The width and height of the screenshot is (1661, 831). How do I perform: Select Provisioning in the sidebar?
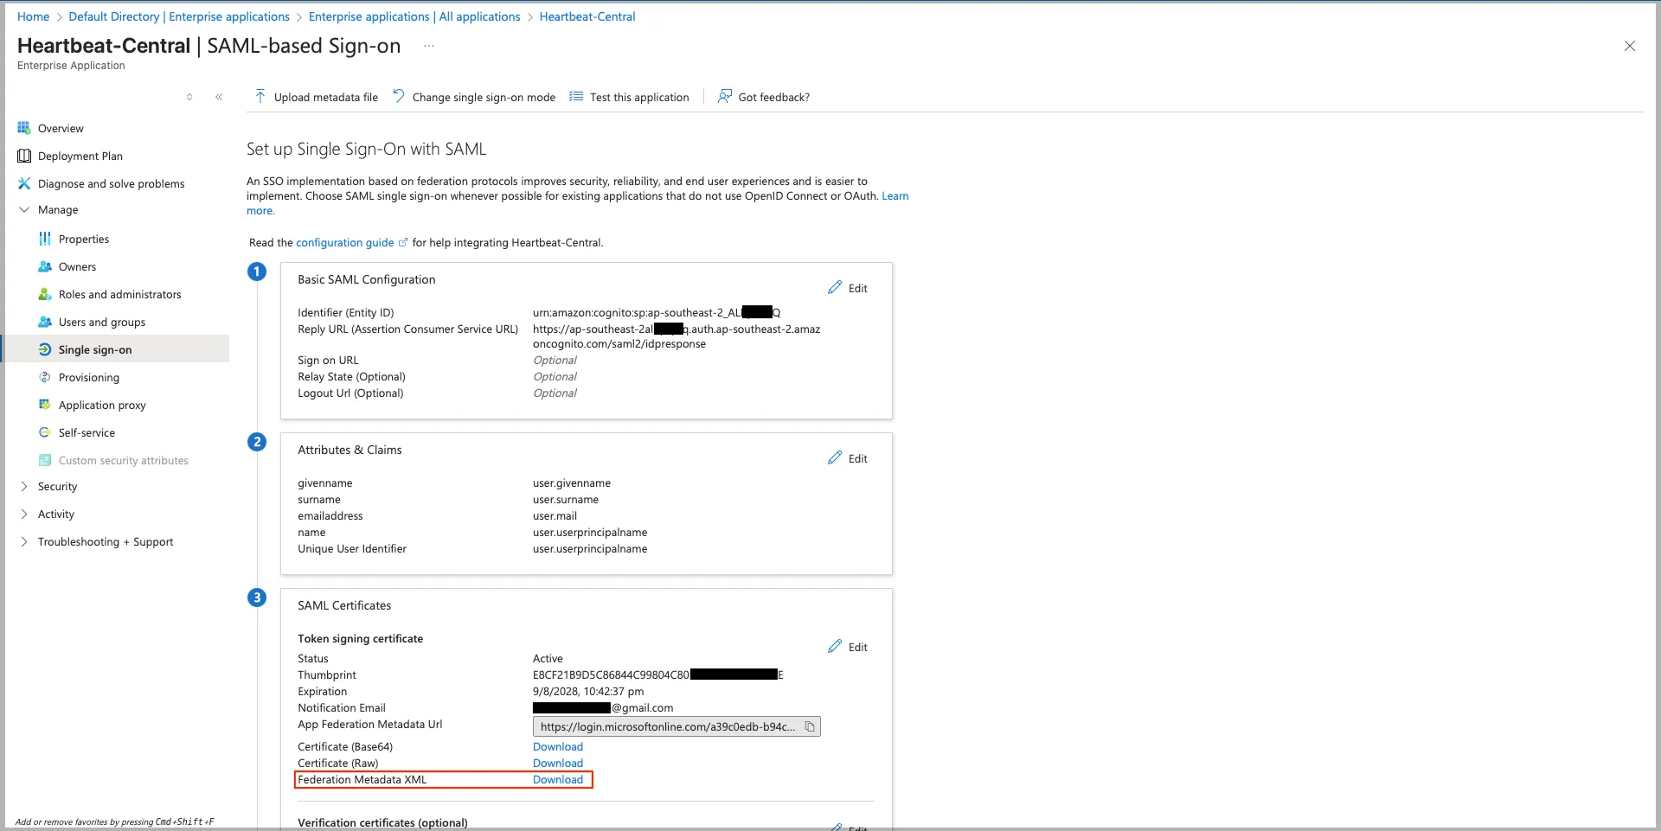(x=88, y=378)
